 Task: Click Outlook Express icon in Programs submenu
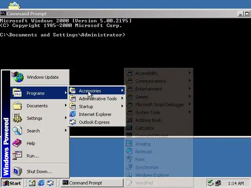click(x=73, y=122)
